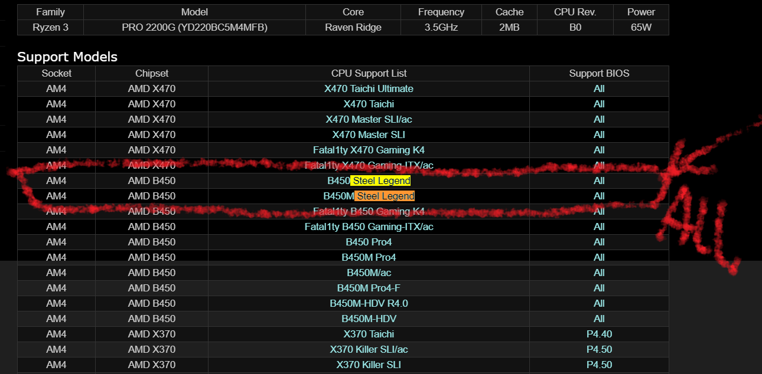
Task: Open the Fatal1ty X470 Gaming-ITX/ac link
Action: point(369,165)
